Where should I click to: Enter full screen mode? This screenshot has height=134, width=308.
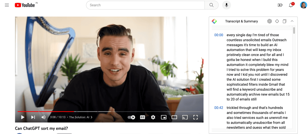195,117
